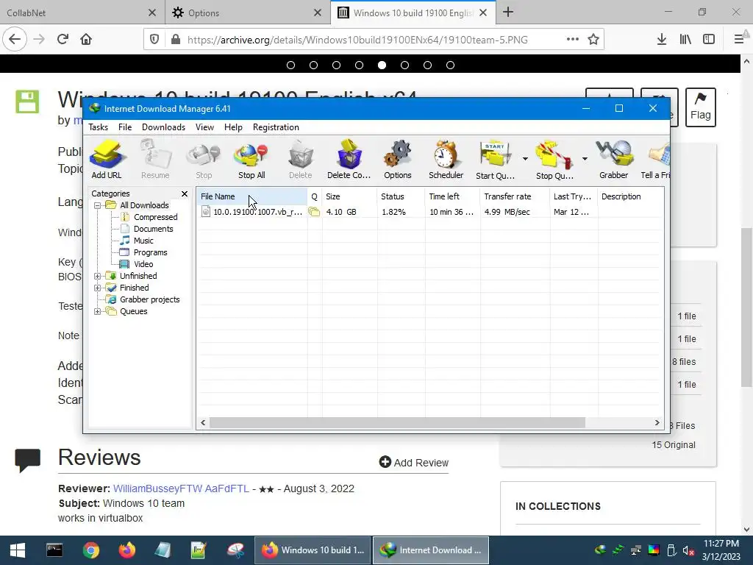Select the Music category
753x565 pixels.
(x=143, y=241)
